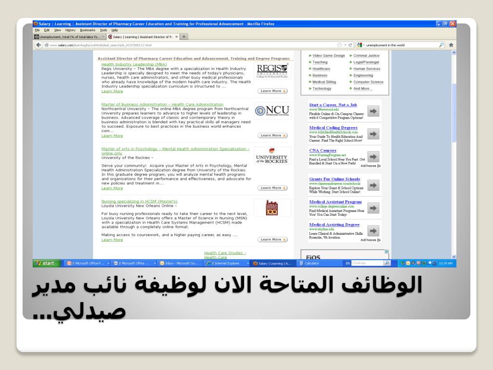Screen dimensions: 493x370
Task: Open Internet Explorer group in taskbar
Action: point(227,264)
